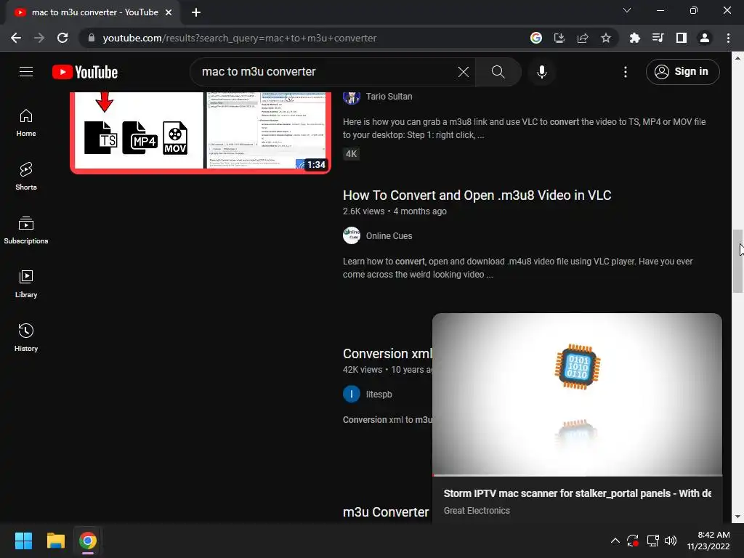Click the Tario Sultan channel avatar
The height and width of the screenshot is (558, 744).
pyautogui.click(x=351, y=97)
